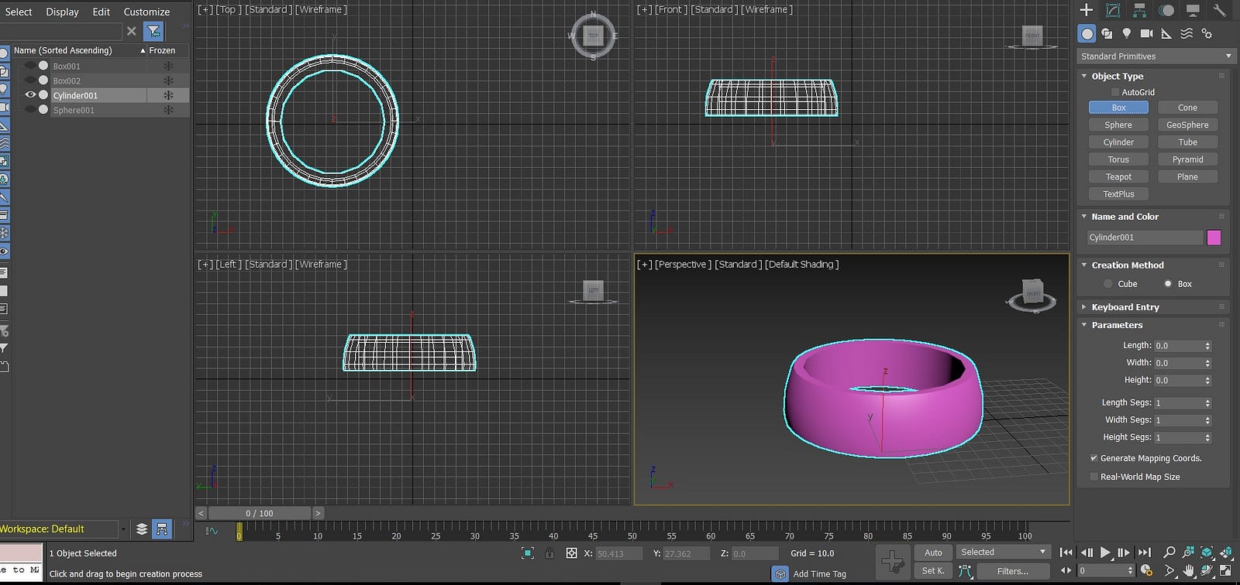The height and width of the screenshot is (585, 1240).
Task: Open the Customize menu
Action: [x=146, y=12]
